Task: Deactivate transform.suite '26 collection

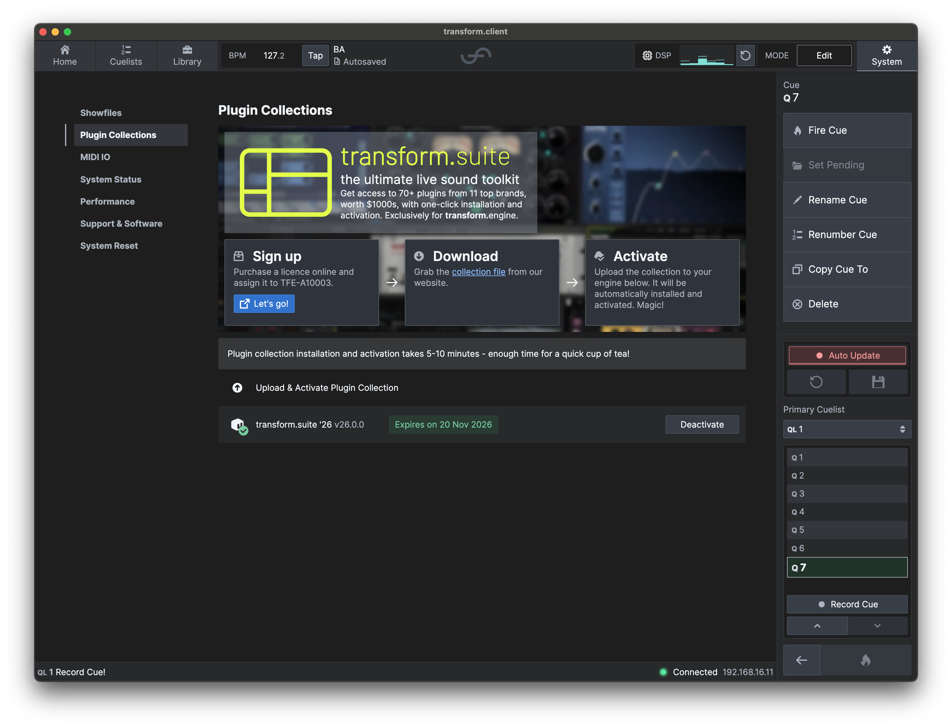Action: tap(702, 425)
